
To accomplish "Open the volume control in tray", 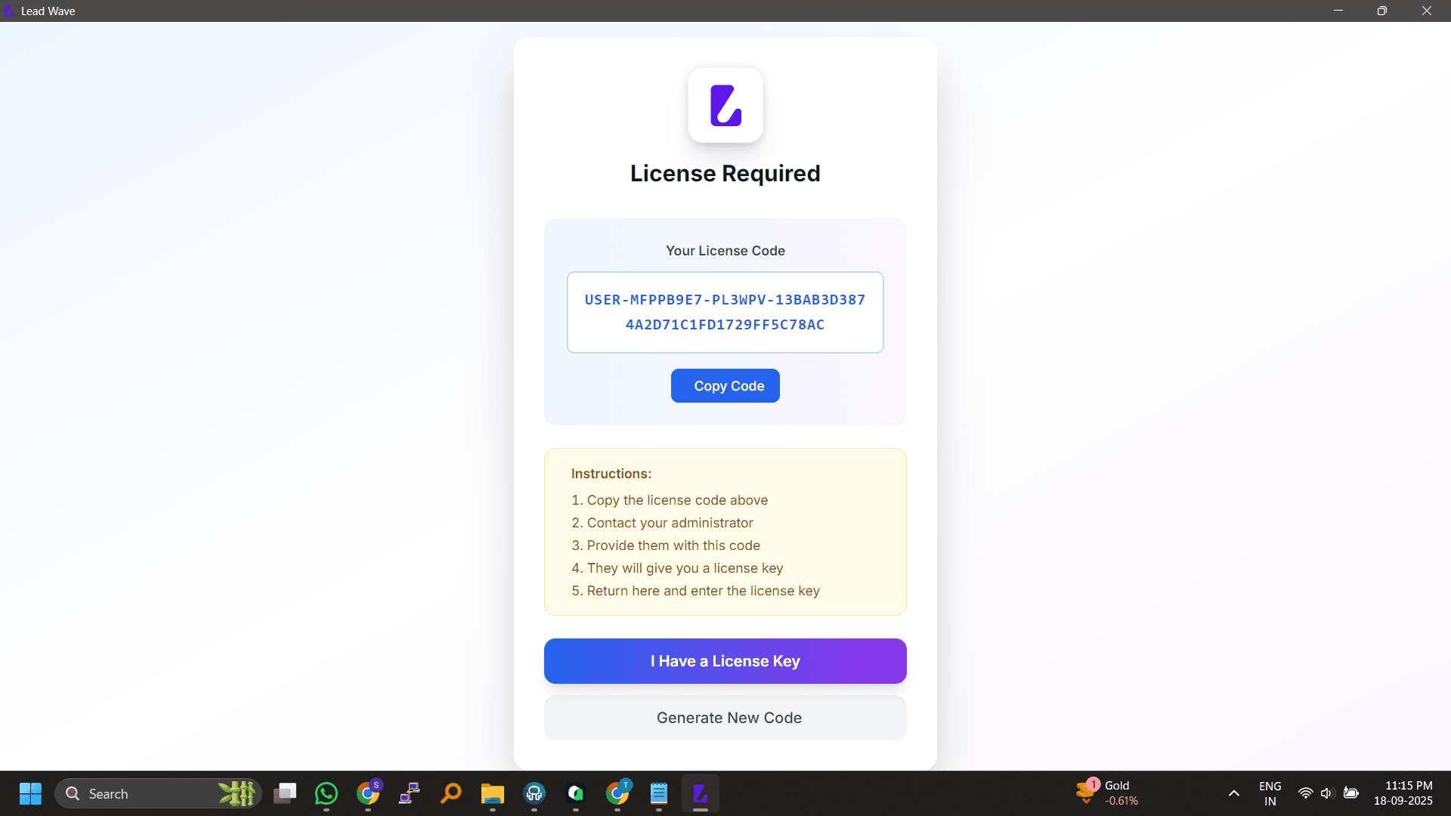I will 1327,793.
